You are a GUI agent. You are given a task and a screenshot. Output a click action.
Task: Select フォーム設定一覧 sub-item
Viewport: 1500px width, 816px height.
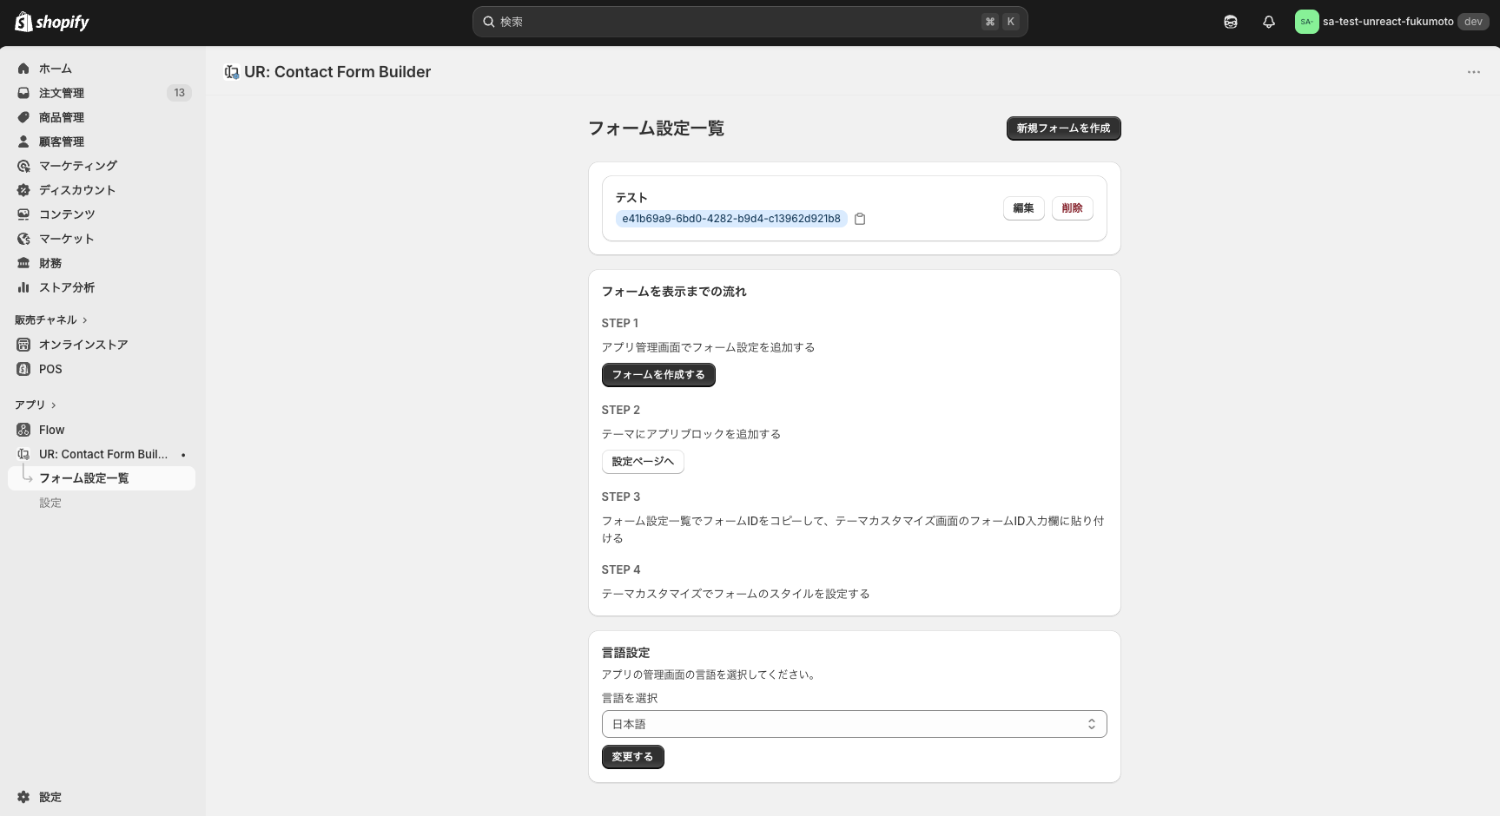click(x=102, y=478)
